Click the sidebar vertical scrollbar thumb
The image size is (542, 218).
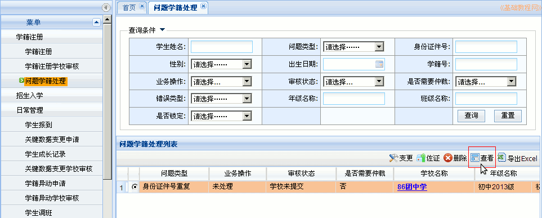(x=107, y=101)
